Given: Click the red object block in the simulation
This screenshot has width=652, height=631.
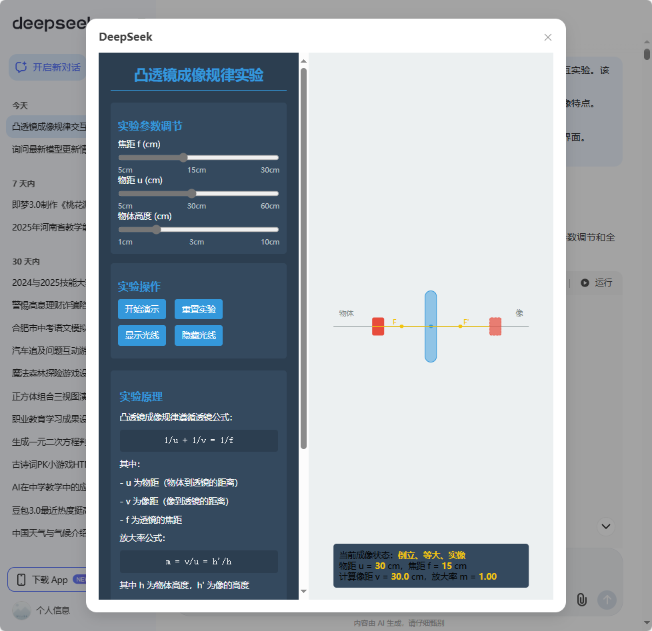Looking at the screenshot, I should 377,326.
